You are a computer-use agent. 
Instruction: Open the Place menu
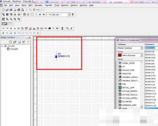tap(24, 5)
